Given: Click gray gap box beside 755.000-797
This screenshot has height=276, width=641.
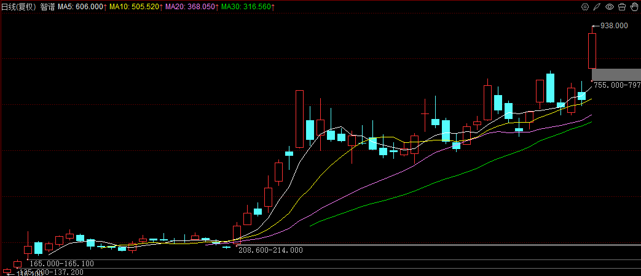Looking at the screenshot, I should tap(616, 75).
